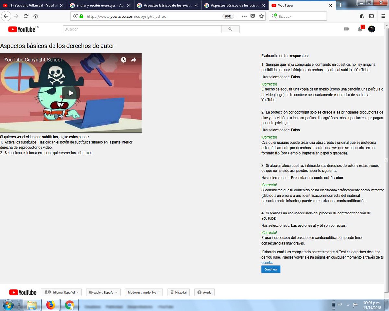Close the Scuderia Villarreal tab
The image size is (389, 311).
[x=62, y=6]
